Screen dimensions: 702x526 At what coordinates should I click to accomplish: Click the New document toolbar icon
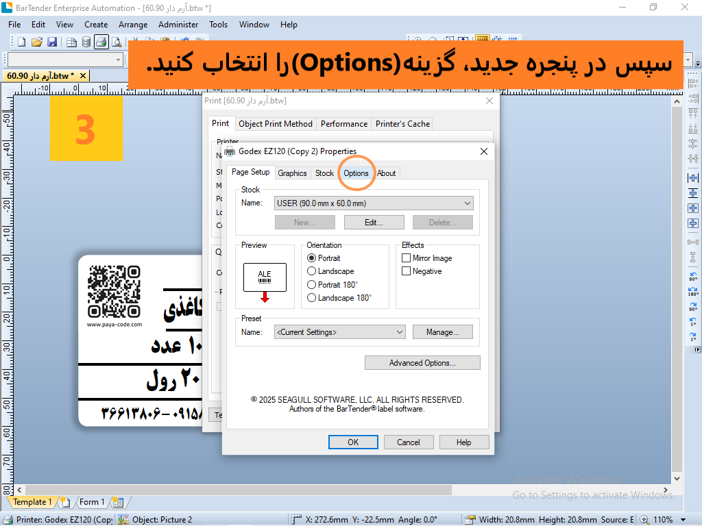click(21, 42)
